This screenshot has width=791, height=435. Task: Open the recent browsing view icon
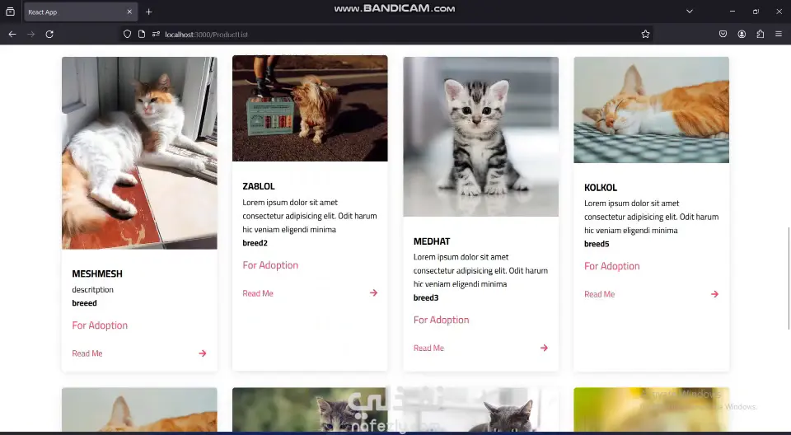point(10,12)
